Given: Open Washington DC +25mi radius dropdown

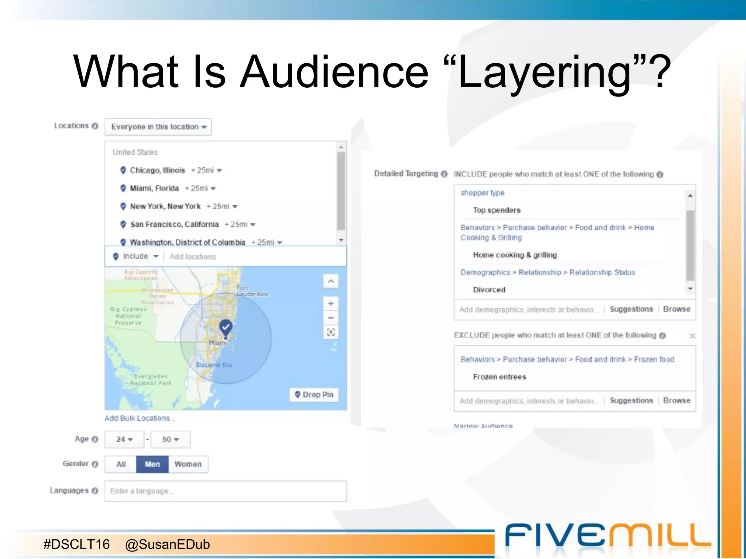Looking at the screenshot, I should [x=267, y=242].
